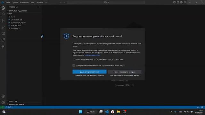
Task: Open pytest_mqtt_tcp.py file
Action: [x=18, y=23]
